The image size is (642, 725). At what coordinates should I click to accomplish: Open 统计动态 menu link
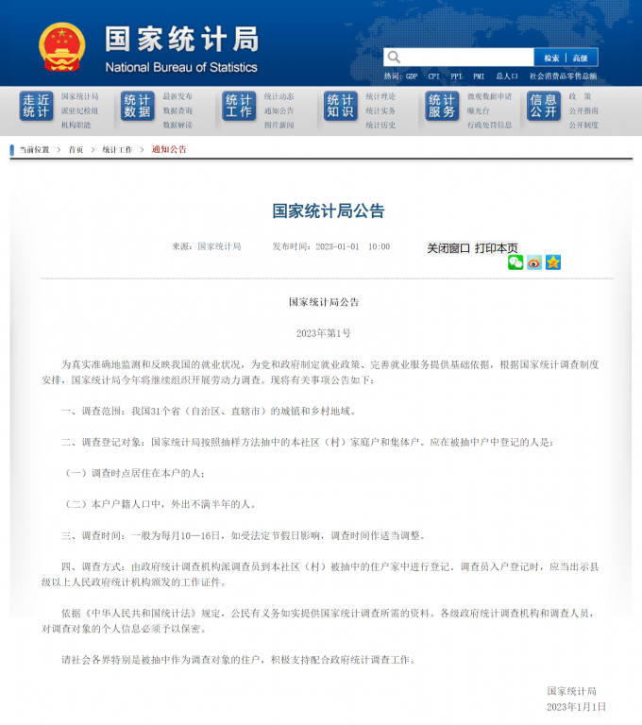click(x=279, y=96)
